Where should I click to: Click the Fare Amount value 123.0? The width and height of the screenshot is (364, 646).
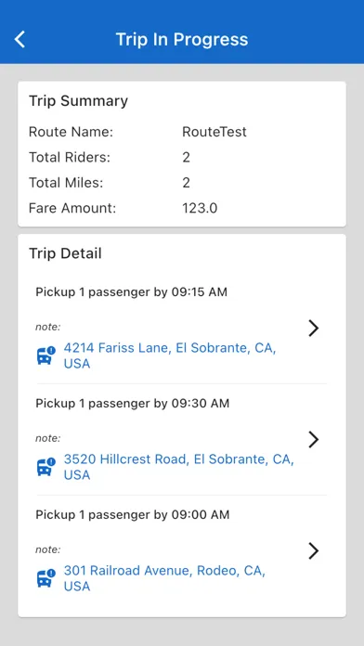(x=200, y=208)
